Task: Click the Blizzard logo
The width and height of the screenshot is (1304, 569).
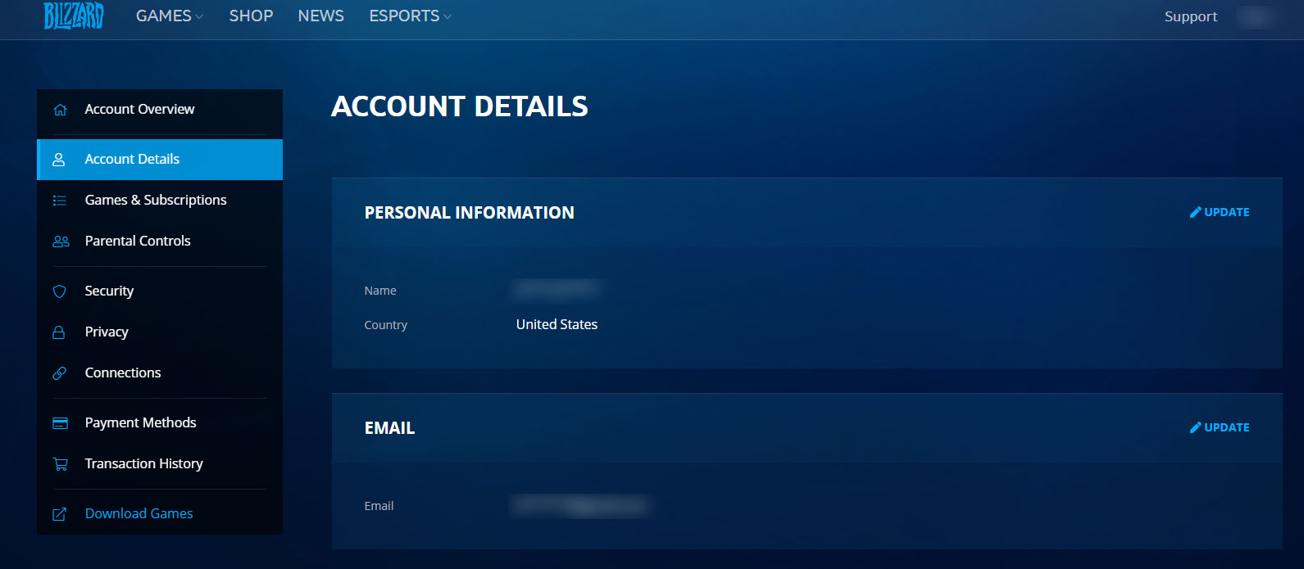Action: point(74,16)
